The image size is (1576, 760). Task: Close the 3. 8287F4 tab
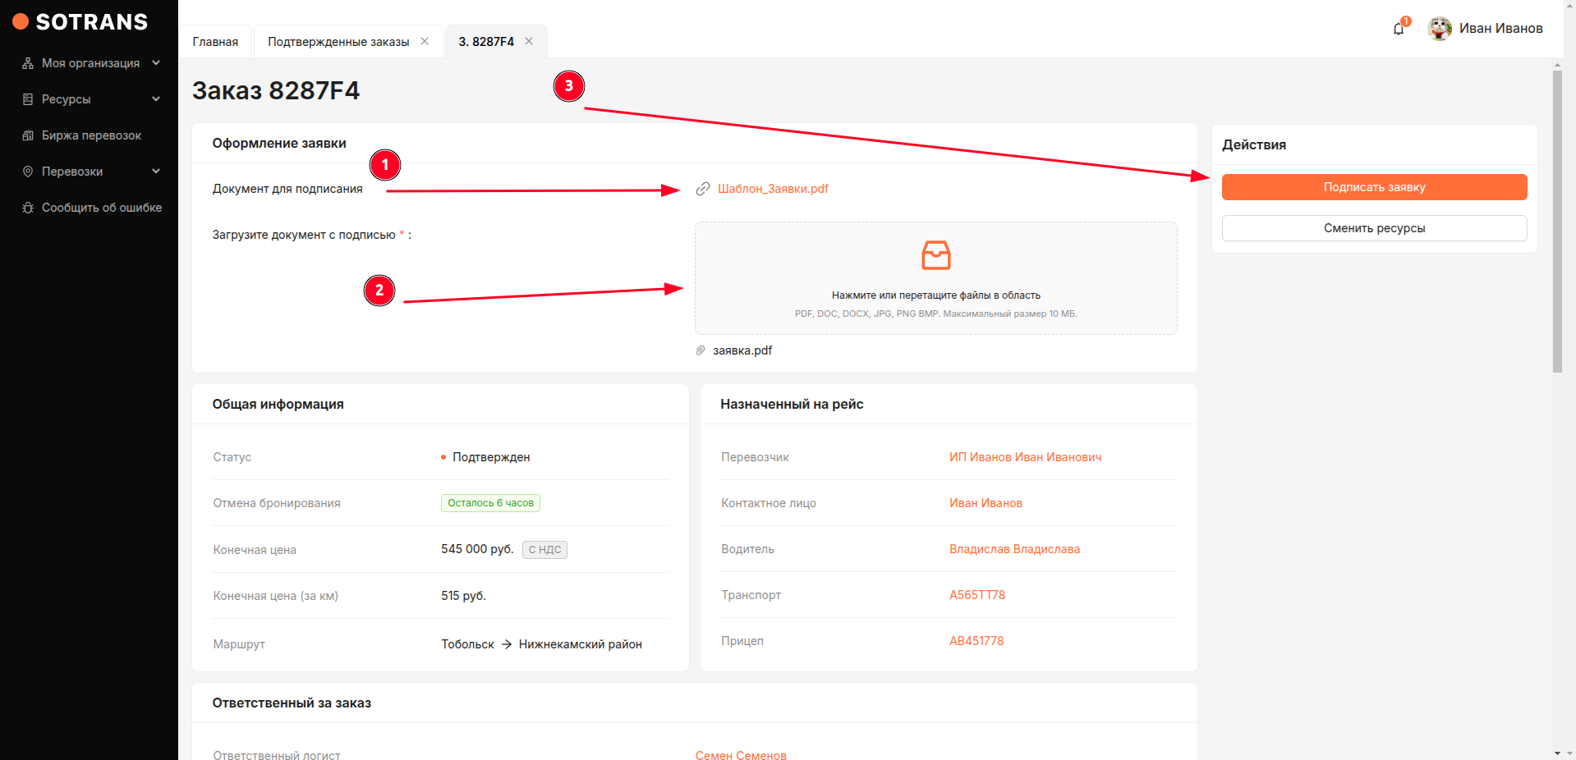tap(529, 41)
